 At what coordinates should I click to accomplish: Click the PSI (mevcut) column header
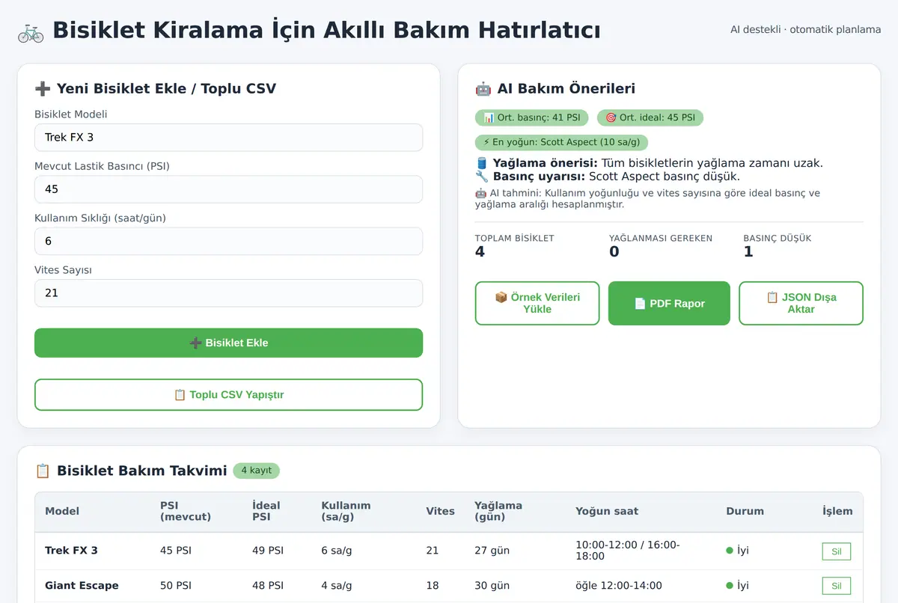(186, 511)
